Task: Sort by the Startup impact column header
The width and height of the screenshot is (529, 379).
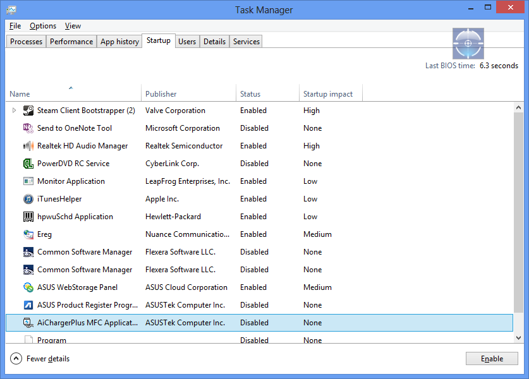Action: (x=331, y=93)
